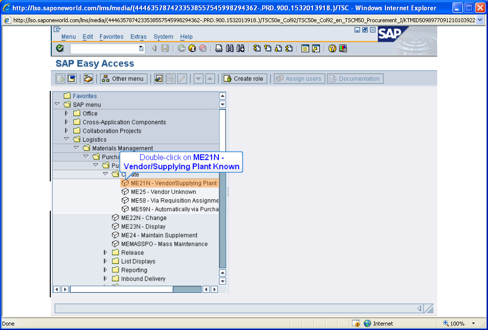Open the command field history dropdown

(x=141, y=48)
